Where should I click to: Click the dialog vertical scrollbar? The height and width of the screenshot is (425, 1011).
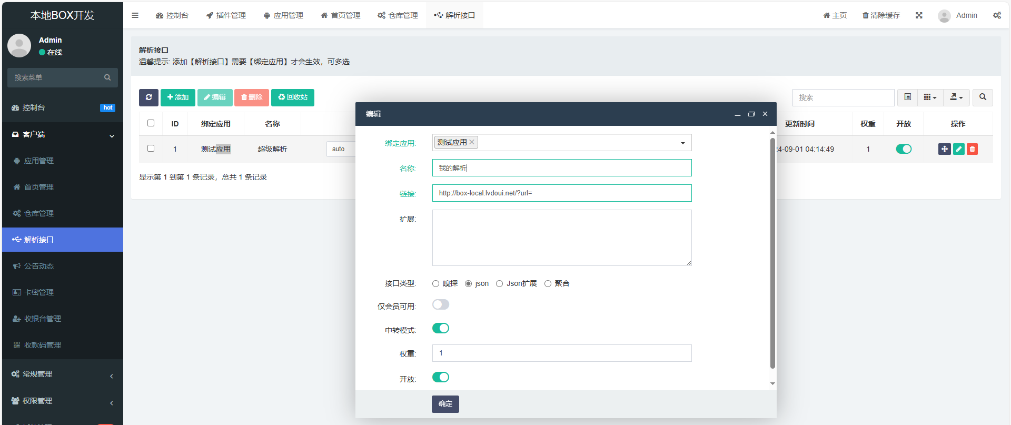click(772, 253)
